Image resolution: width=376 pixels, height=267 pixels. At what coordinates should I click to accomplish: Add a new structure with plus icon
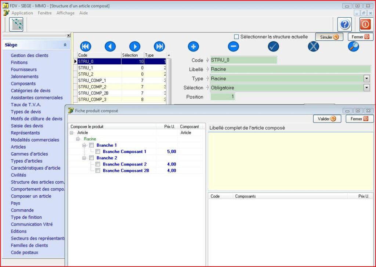click(194, 46)
